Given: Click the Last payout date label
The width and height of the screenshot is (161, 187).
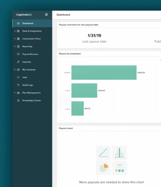Looking at the screenshot, I should tap(94, 42).
